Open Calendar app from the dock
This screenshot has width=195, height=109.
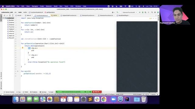click(x=63, y=99)
